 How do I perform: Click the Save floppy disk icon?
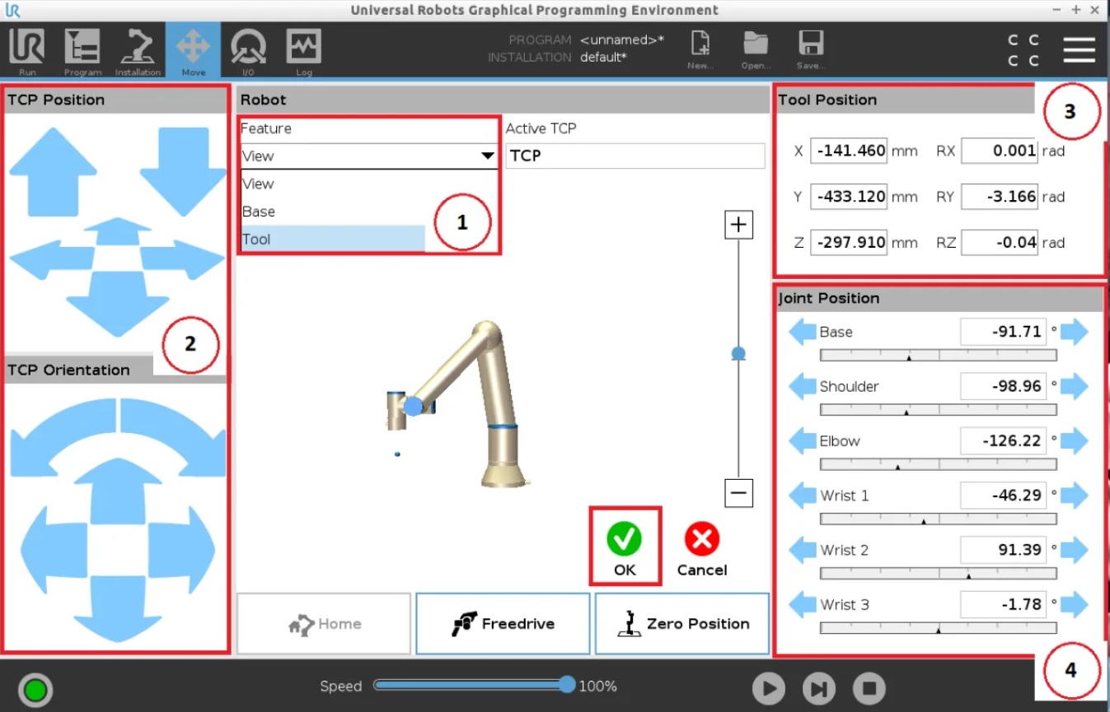tap(810, 51)
